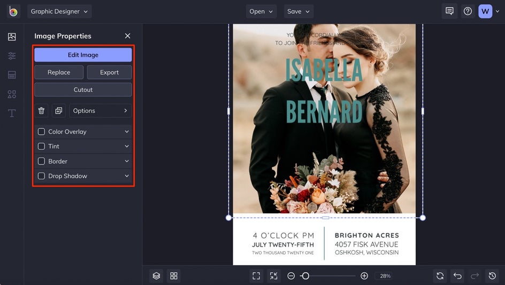Click the Replace button
505x285 pixels.
click(x=59, y=72)
